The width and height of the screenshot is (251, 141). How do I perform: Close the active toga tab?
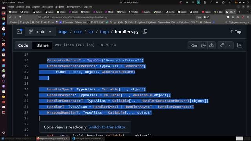235,12
